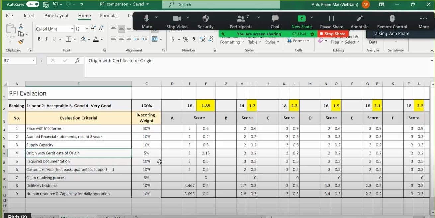Toggle bold formatting
The image size is (435, 218).
(39, 39)
